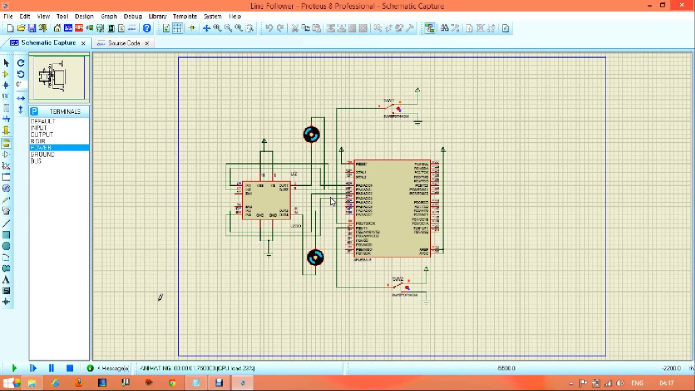
Task: Open the Home page icon
Action: [57, 28]
